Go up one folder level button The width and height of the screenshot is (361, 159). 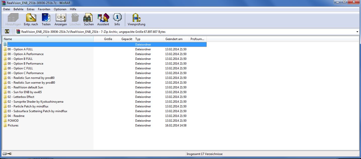pos(7,32)
